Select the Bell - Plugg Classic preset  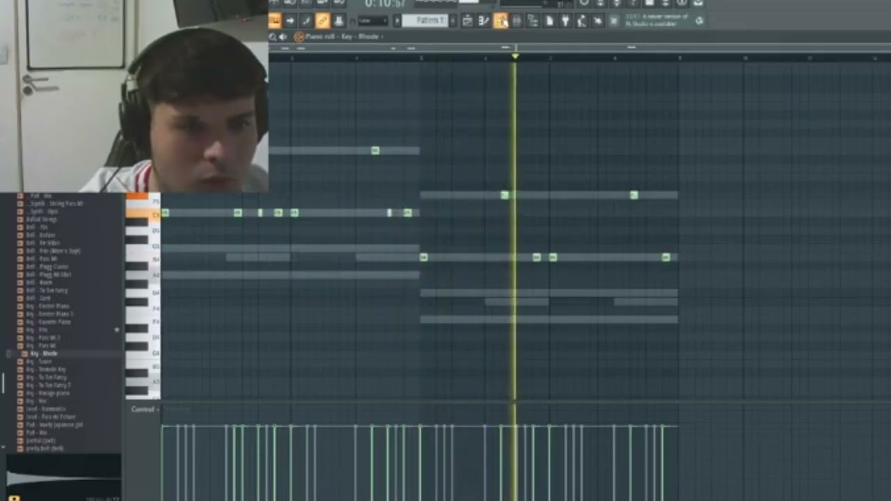point(47,267)
